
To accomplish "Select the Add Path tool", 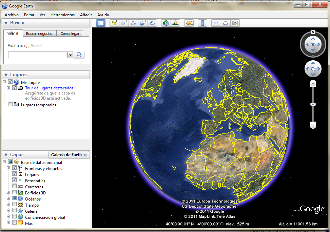I will [133, 23].
